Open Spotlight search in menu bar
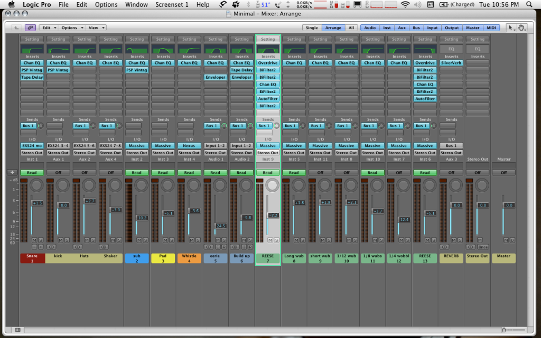This screenshot has width=541, height=338. pyautogui.click(x=529, y=4)
